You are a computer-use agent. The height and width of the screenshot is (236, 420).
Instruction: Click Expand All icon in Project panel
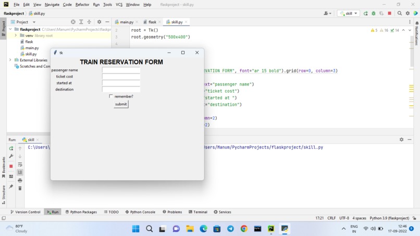[x=81, y=22]
